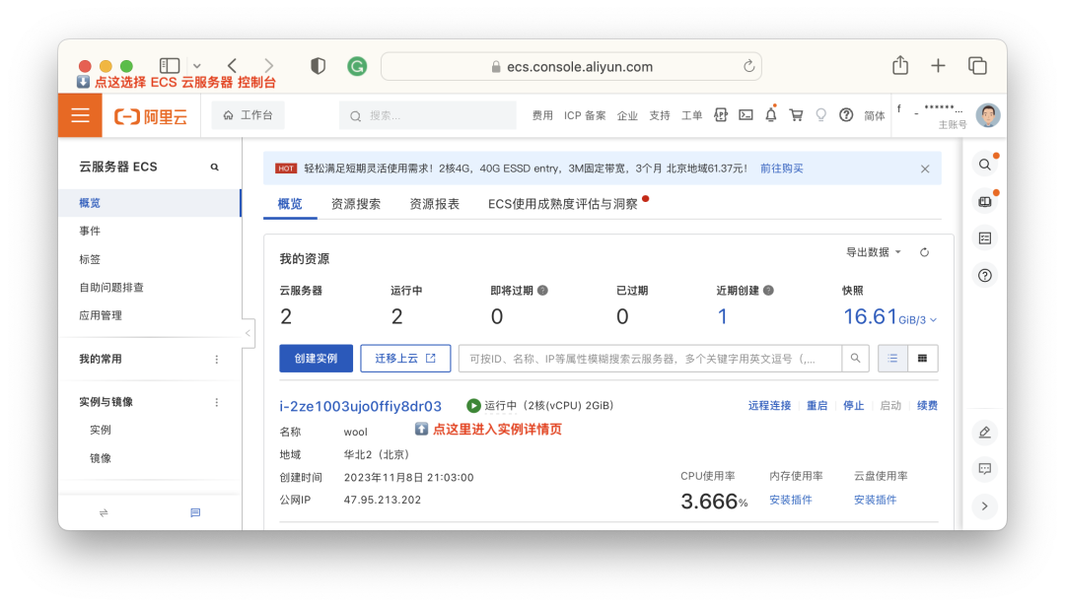Search within 云服务器 ECS sidebar
Image resolution: width=1065 pixels, height=607 pixels.
(x=215, y=168)
